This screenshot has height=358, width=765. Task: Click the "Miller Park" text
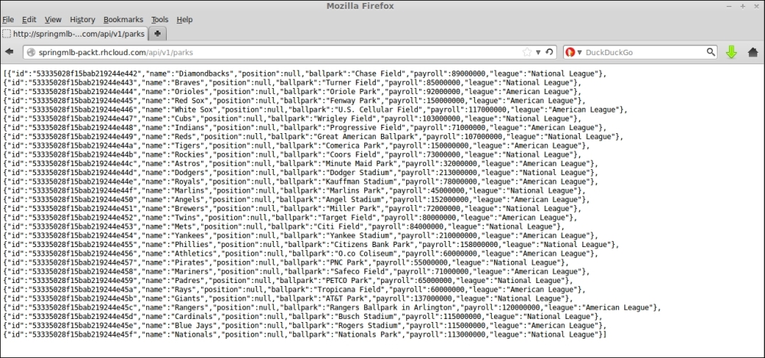click(353, 209)
